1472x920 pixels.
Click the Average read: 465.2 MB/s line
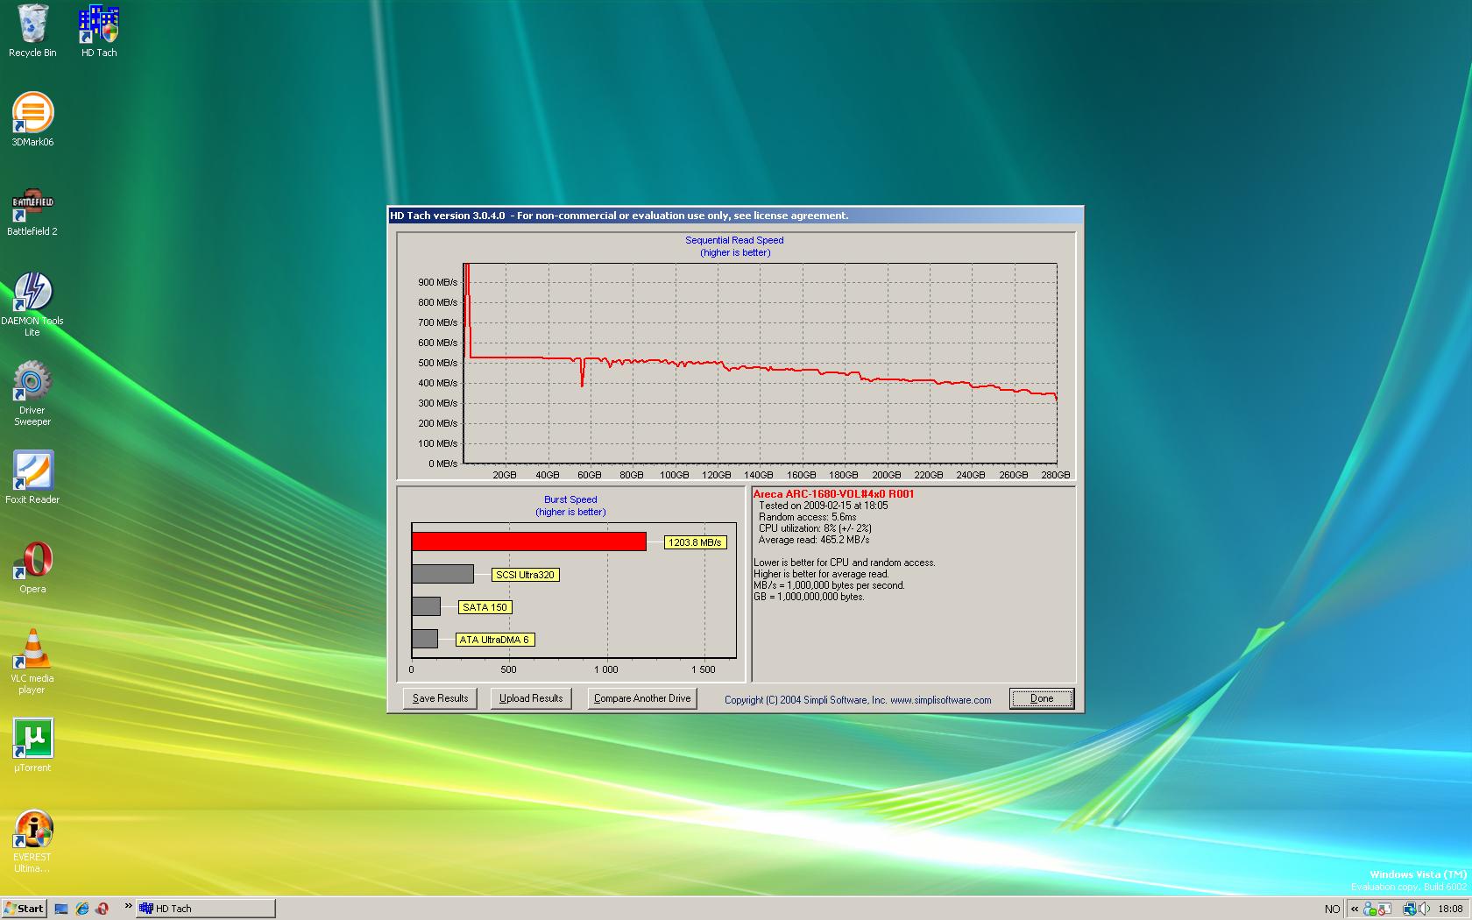[814, 540]
